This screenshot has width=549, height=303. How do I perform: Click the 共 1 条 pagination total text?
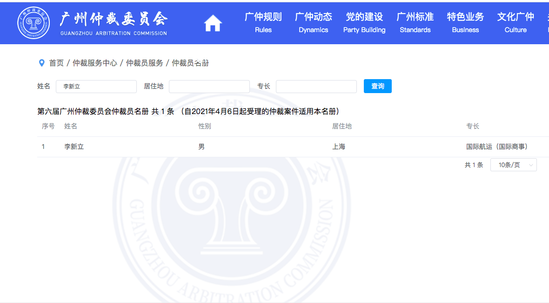point(474,165)
